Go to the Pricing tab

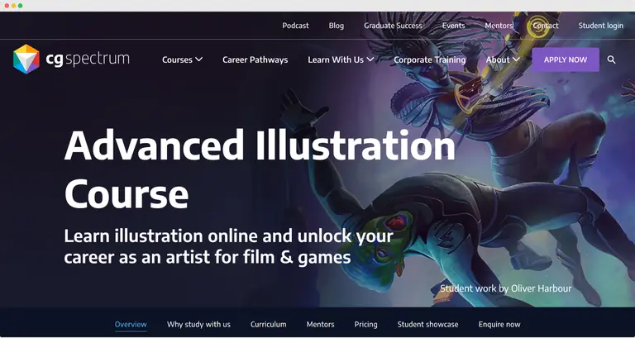[365, 324]
